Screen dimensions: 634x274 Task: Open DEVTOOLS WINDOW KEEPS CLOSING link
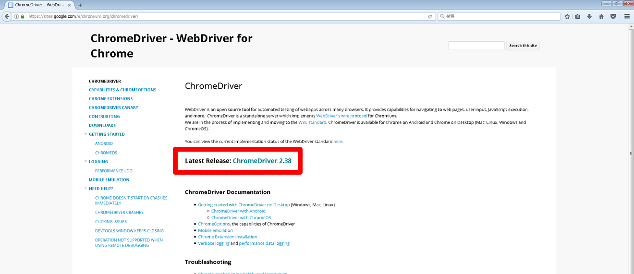[129, 231]
